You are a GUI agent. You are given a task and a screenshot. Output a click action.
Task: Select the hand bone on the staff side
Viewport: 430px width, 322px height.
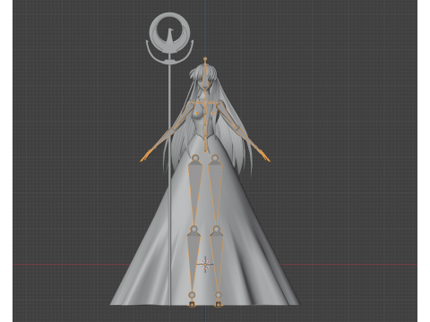point(147,157)
